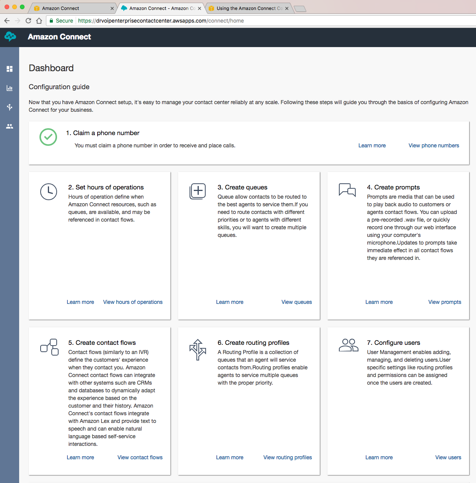Click the Configuration guide heading
The height and width of the screenshot is (483, 476).
59,87
